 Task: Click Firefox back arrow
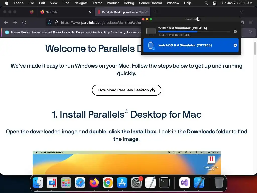pyautogui.click(x=6, y=22)
